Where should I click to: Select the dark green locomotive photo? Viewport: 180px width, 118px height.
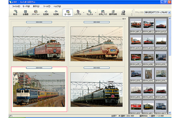(x=97, y=90)
